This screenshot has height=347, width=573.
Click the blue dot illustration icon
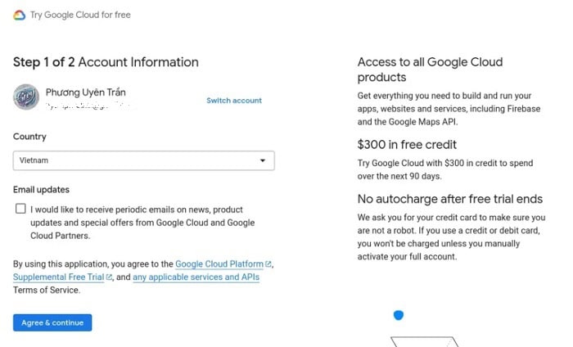(x=399, y=315)
